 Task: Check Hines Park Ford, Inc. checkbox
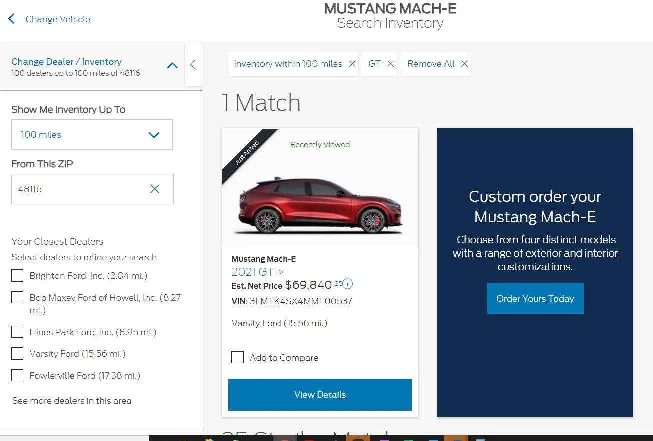click(x=17, y=332)
